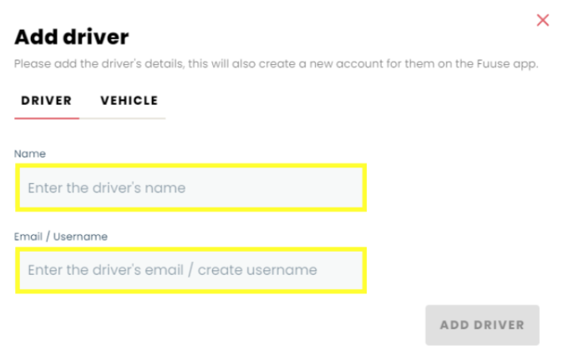The width and height of the screenshot is (568, 355).
Task: Click the Vehicle tab label
Action: 129,101
